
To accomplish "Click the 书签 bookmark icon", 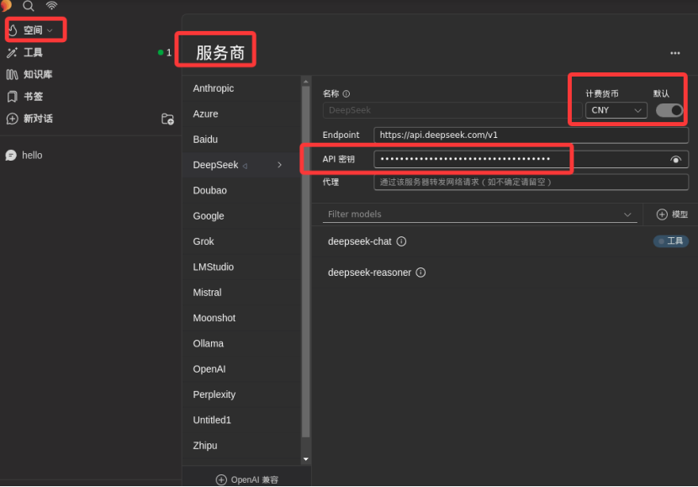I will [12, 96].
